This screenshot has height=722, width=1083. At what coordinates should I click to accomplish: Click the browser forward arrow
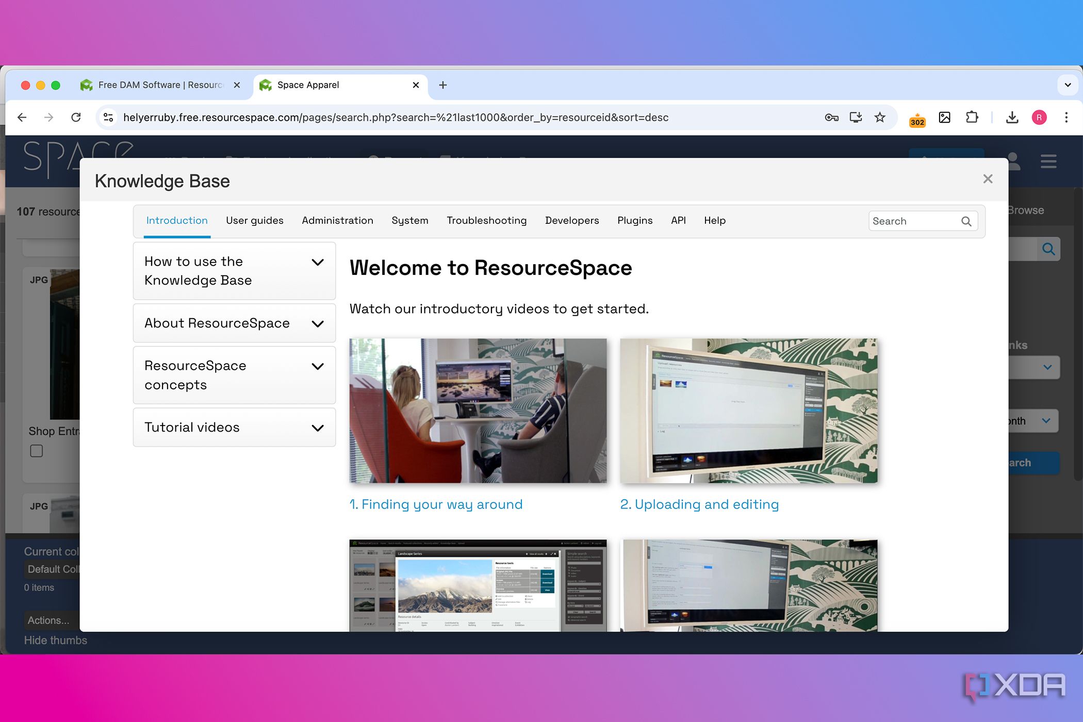tap(49, 118)
